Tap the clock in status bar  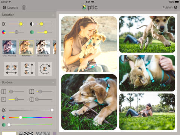point(90,2)
